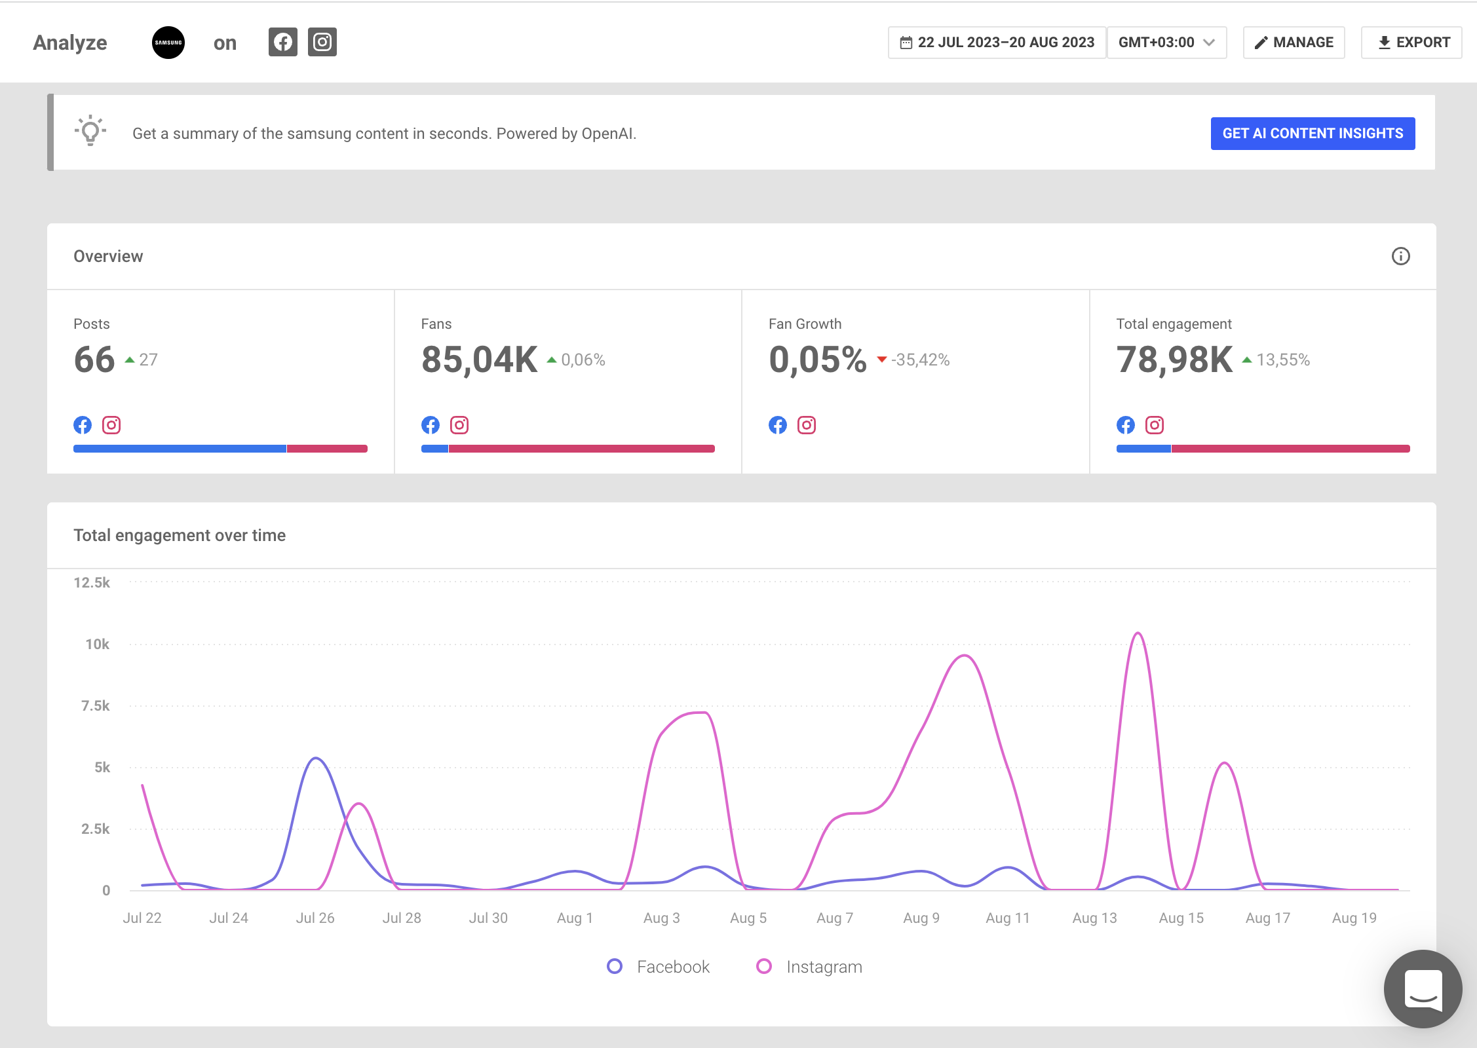
Task: Click the Posts distribution bar
Action: (220, 449)
